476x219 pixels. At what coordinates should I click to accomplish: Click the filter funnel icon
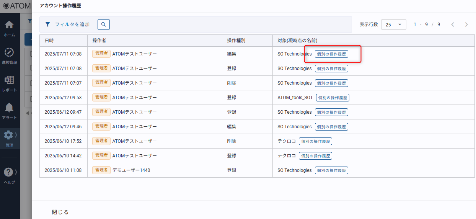[x=48, y=25]
